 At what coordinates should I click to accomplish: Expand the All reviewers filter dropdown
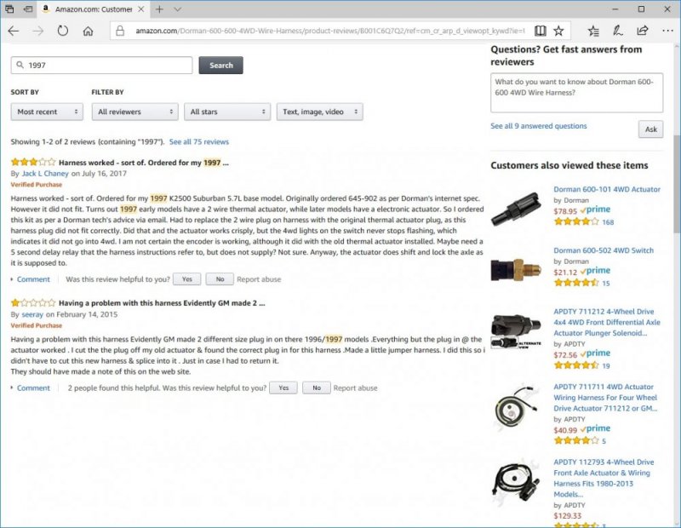[x=135, y=112]
